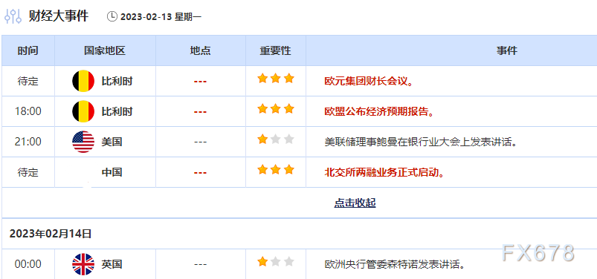The width and height of the screenshot is (597, 279).
Task: Click red location dashes in 18:00 row
Action: pos(200,112)
